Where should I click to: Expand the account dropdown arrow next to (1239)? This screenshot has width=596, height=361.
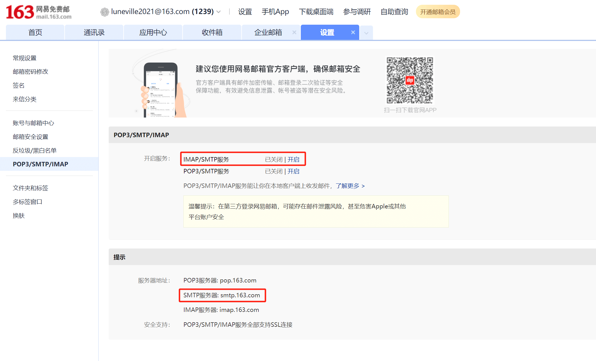(219, 12)
